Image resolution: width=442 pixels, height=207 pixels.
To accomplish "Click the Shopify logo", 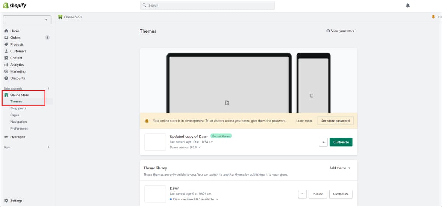I will point(15,6).
